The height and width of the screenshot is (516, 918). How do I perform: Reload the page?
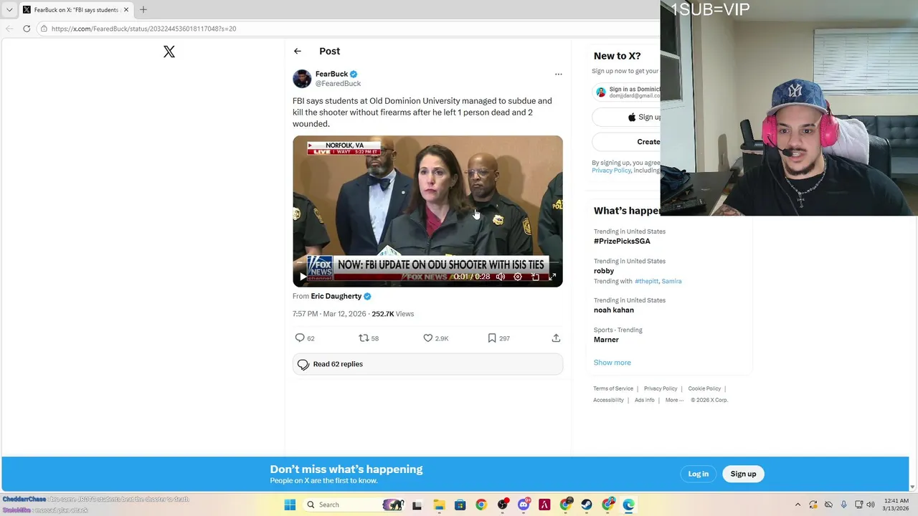[27, 29]
